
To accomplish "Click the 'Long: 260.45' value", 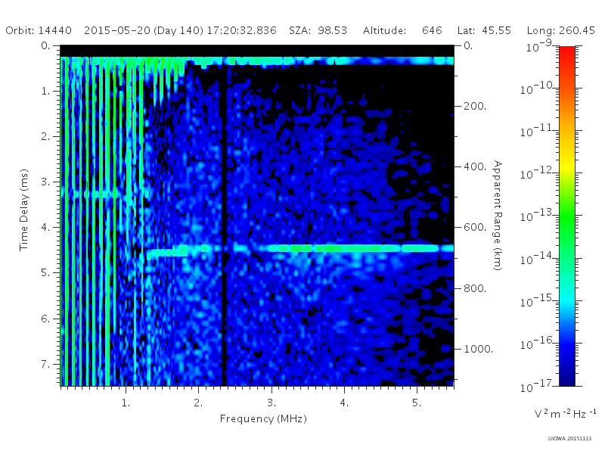I will [x=560, y=30].
